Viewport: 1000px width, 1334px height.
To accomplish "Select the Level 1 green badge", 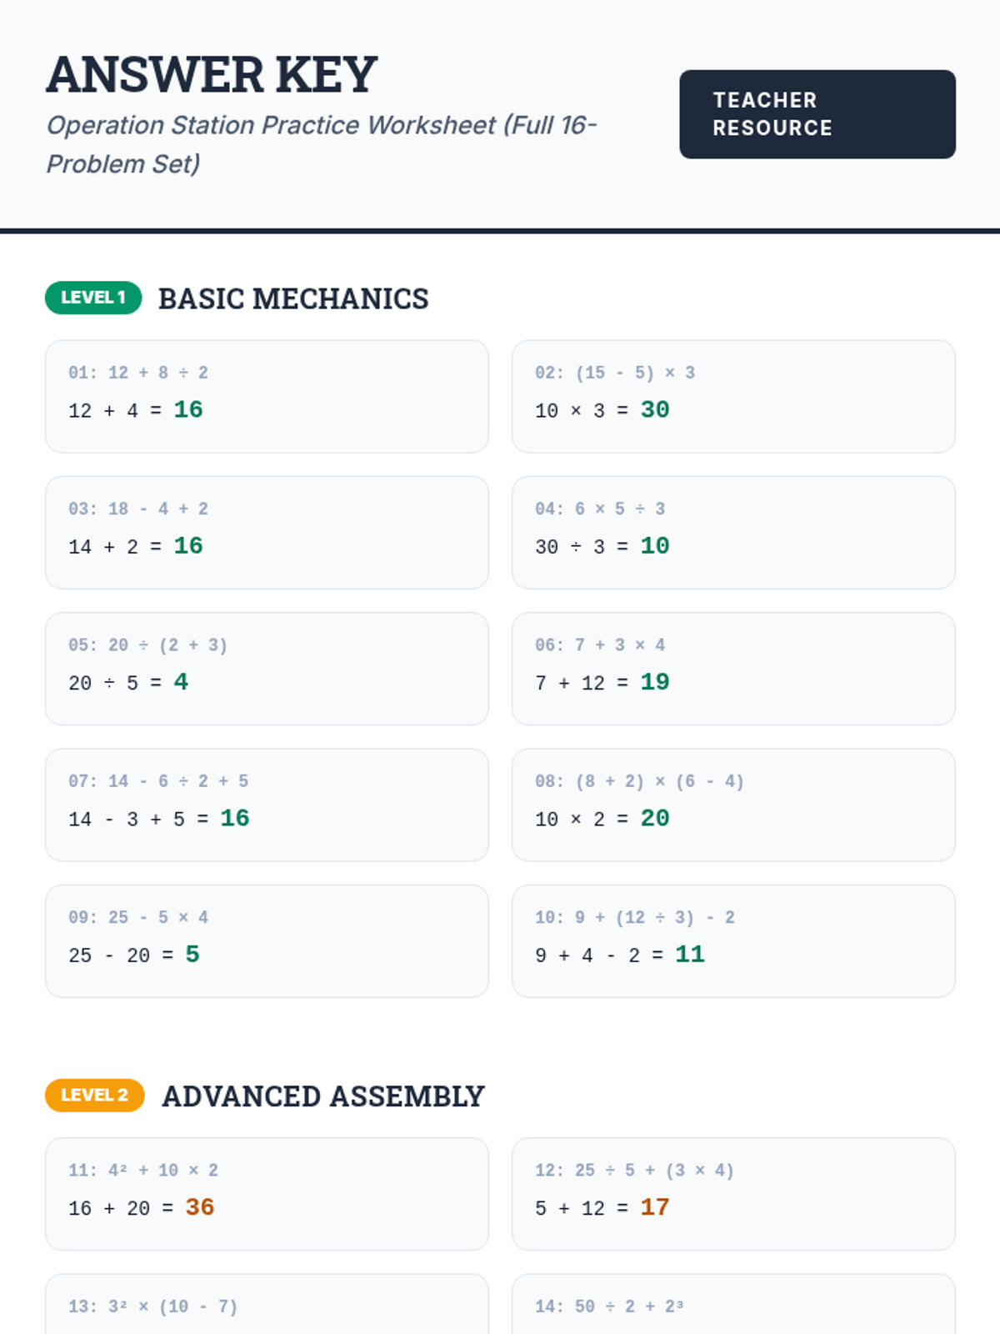I will click(93, 298).
